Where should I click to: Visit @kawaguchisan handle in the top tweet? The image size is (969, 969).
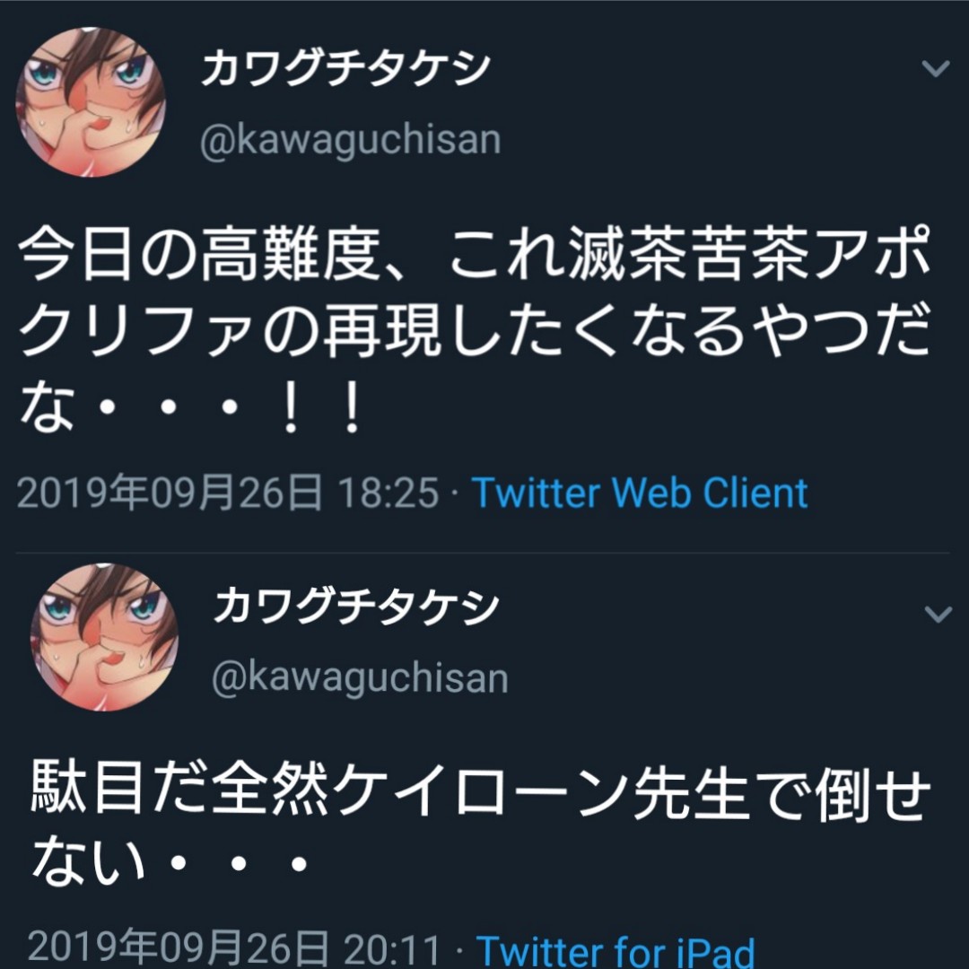350,141
